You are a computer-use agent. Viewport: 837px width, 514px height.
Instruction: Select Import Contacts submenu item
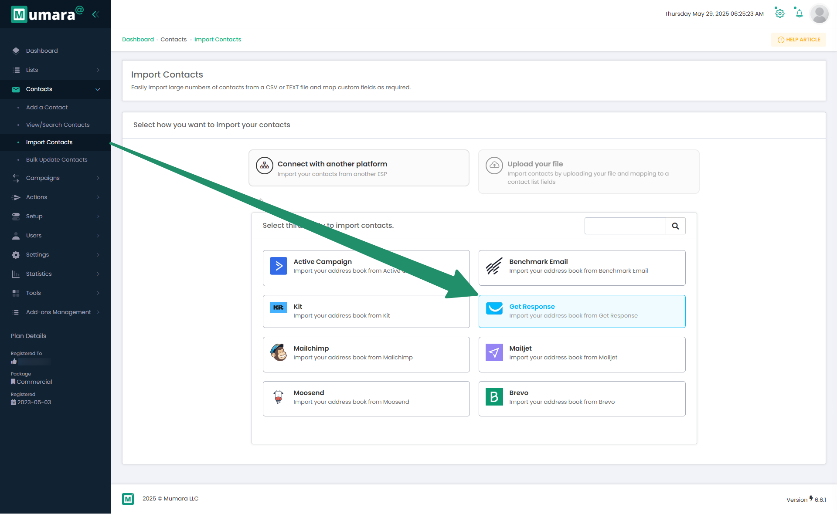(x=55, y=142)
